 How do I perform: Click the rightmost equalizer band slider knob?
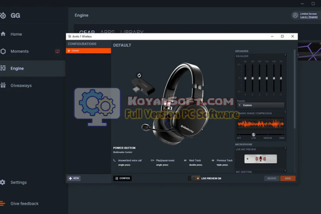281,78
